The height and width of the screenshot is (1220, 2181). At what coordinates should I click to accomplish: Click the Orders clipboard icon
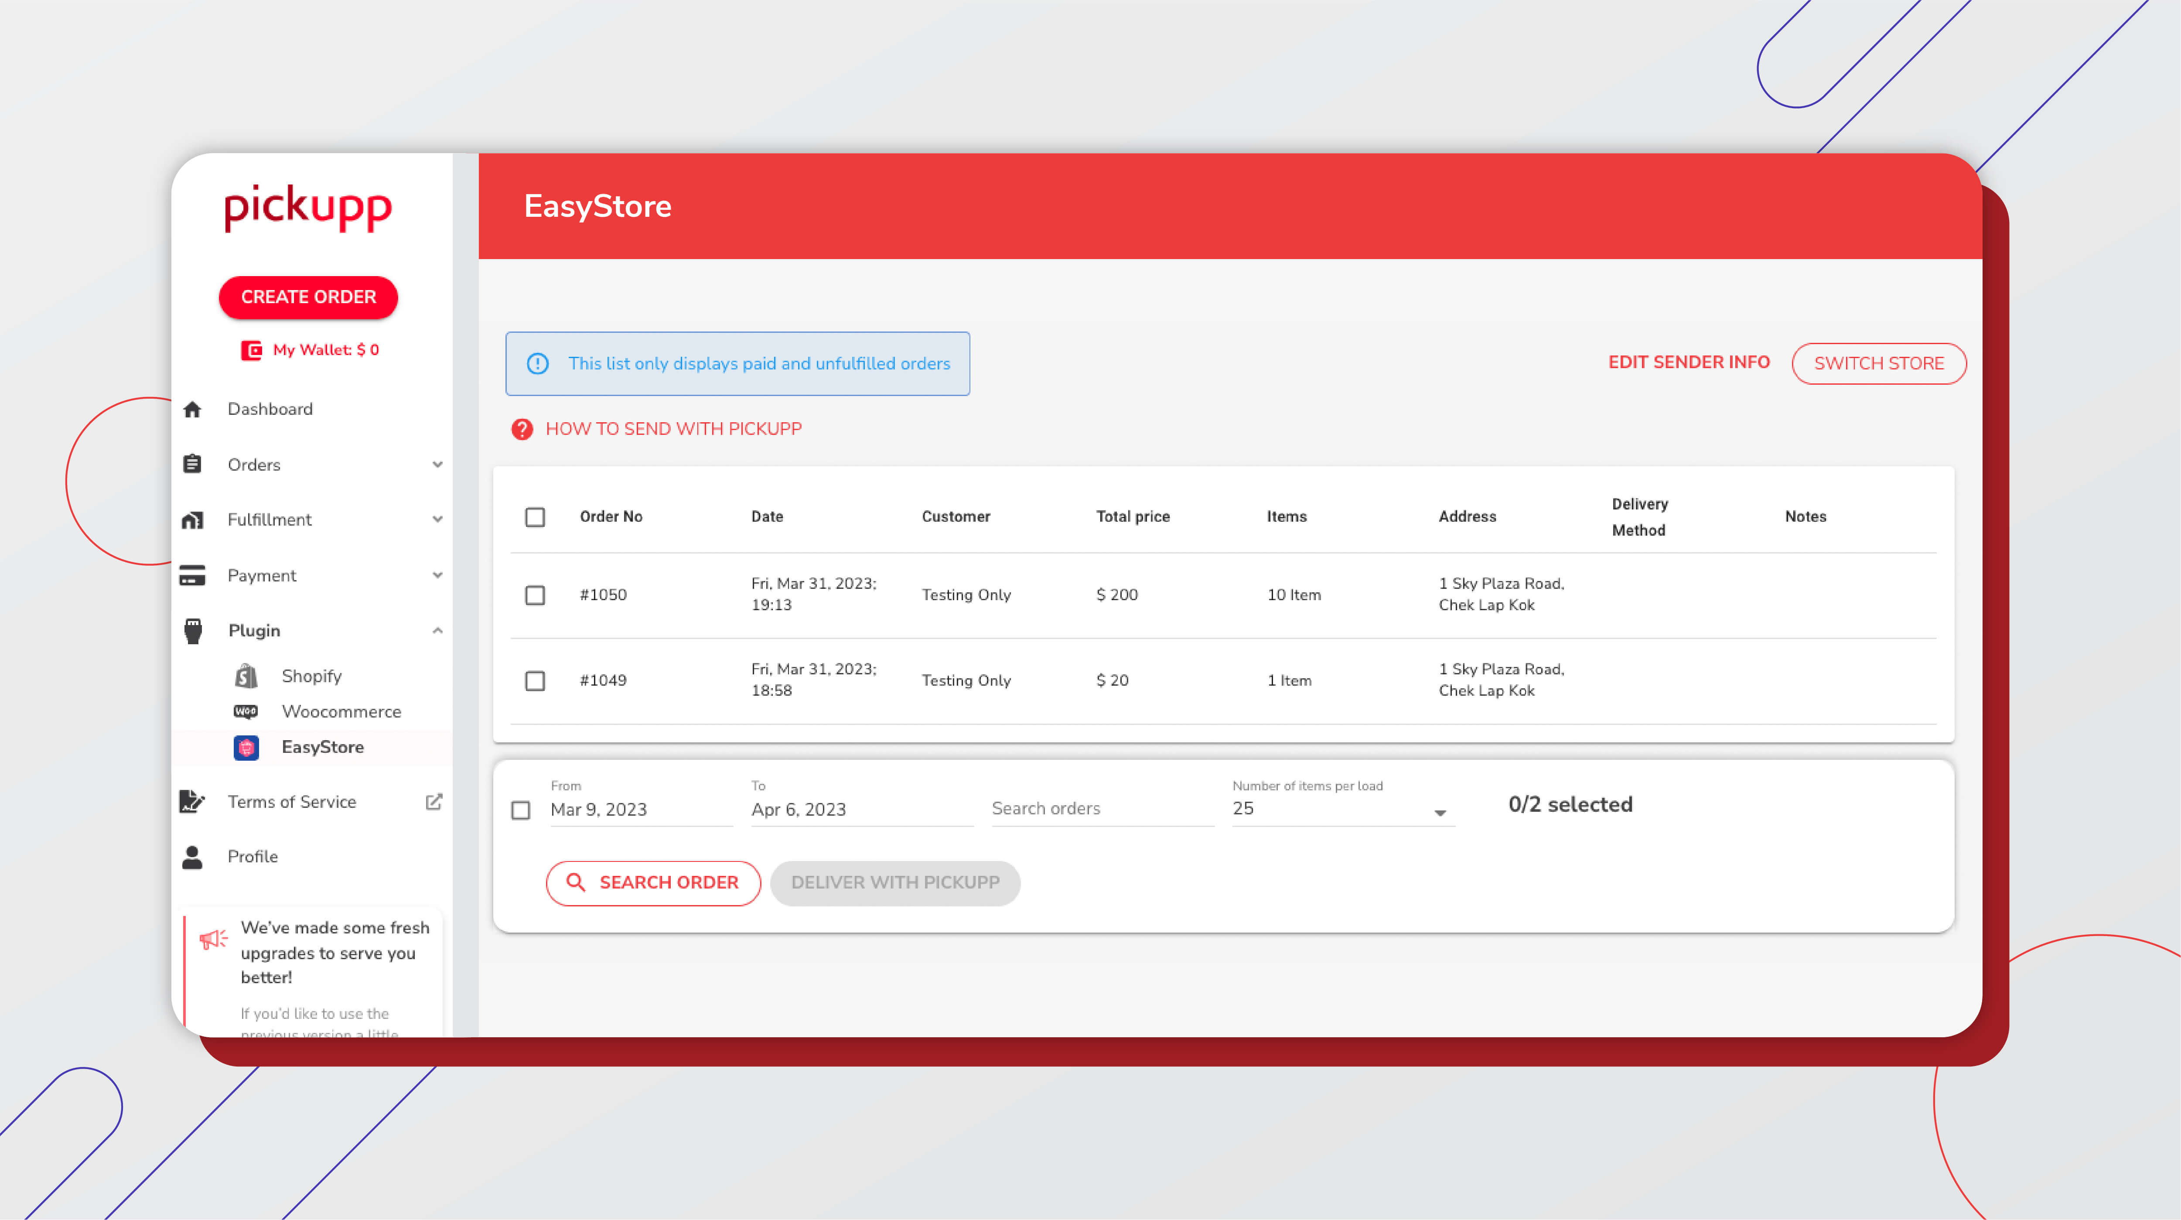point(192,464)
